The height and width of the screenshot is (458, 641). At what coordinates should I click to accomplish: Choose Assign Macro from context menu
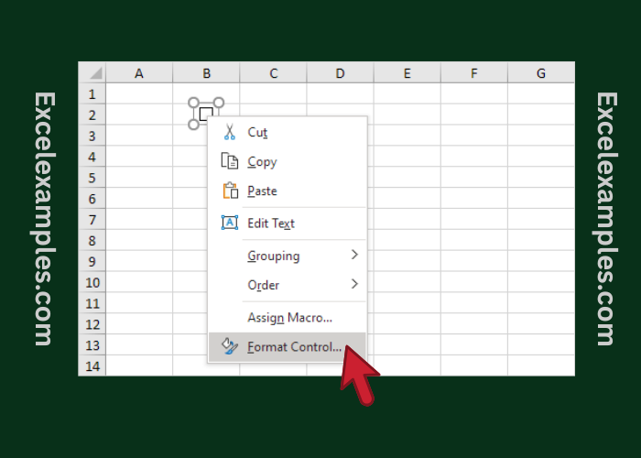point(289,317)
